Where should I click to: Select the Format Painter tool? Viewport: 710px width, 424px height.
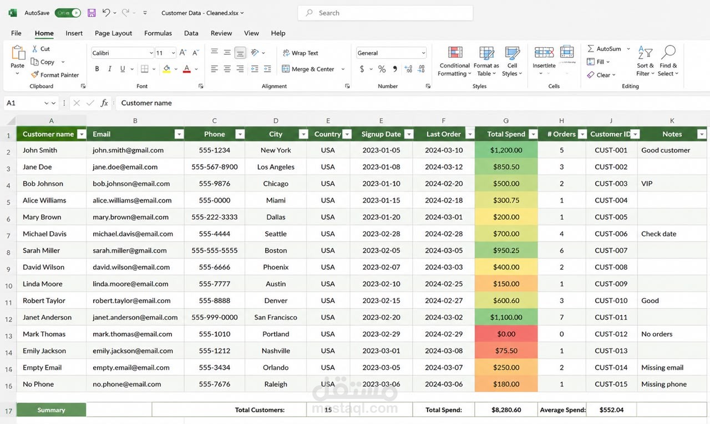(x=55, y=75)
